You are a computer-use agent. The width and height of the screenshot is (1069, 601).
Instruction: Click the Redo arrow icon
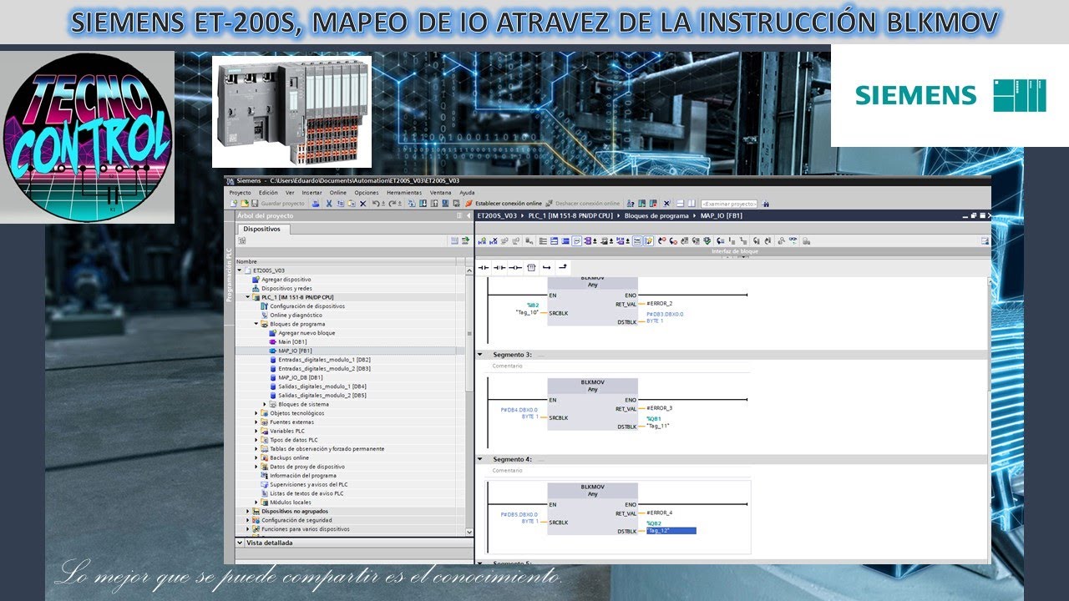[392, 203]
